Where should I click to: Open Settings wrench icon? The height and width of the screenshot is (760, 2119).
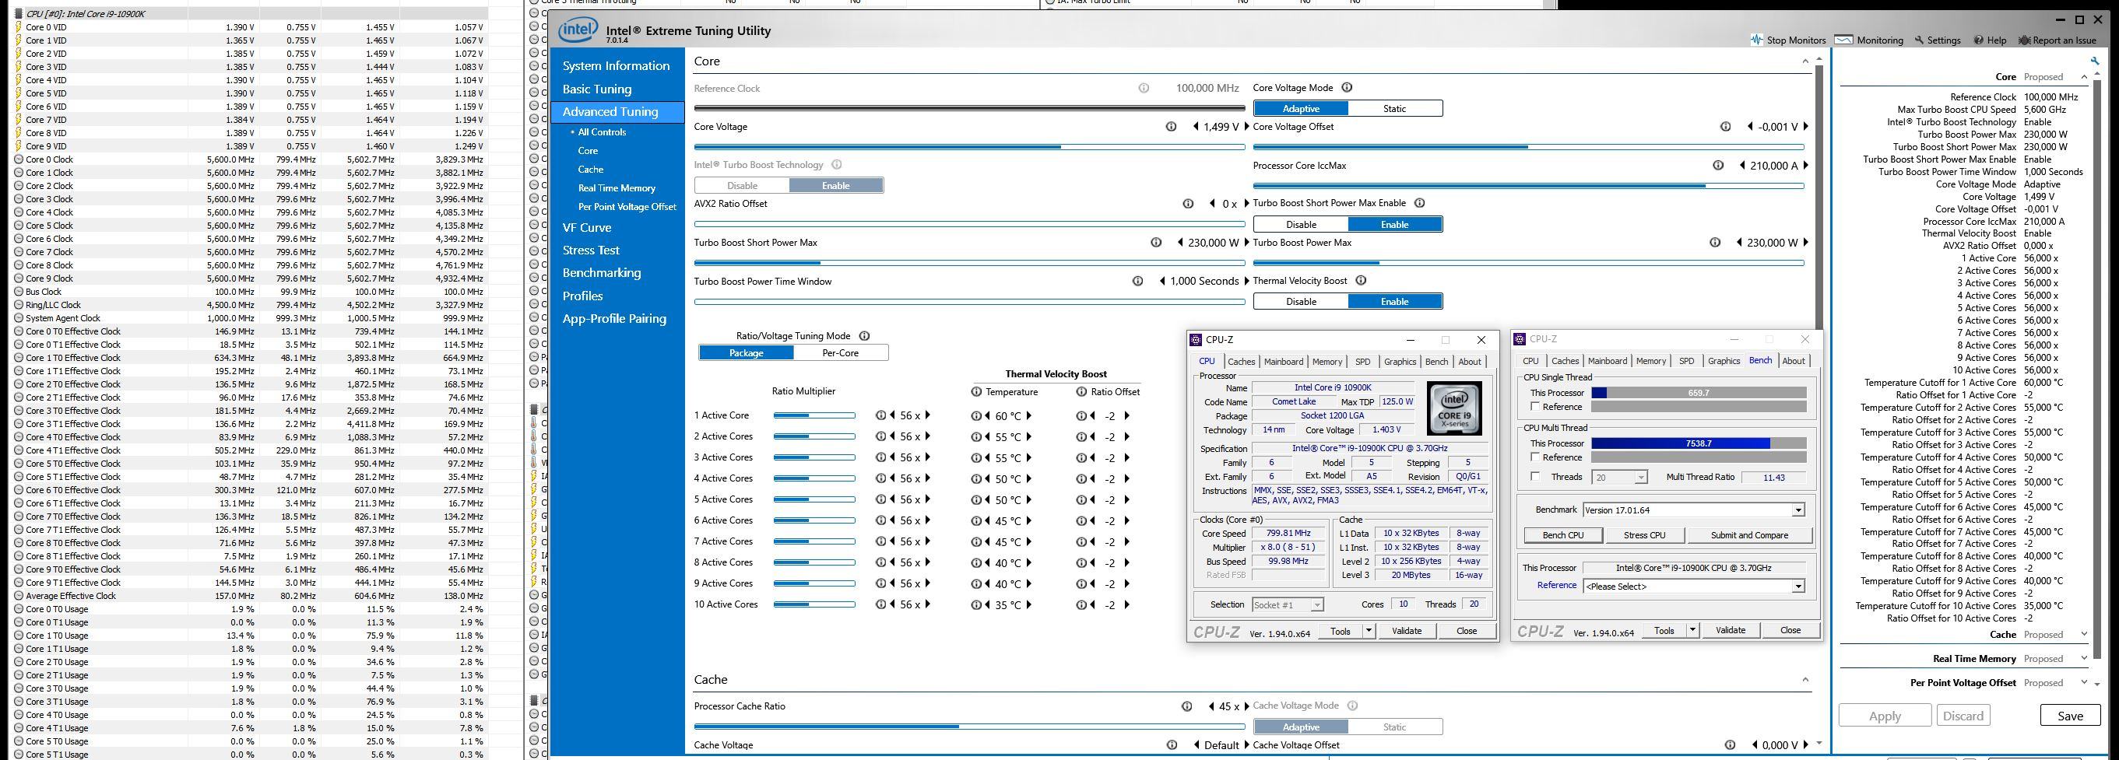click(1919, 40)
